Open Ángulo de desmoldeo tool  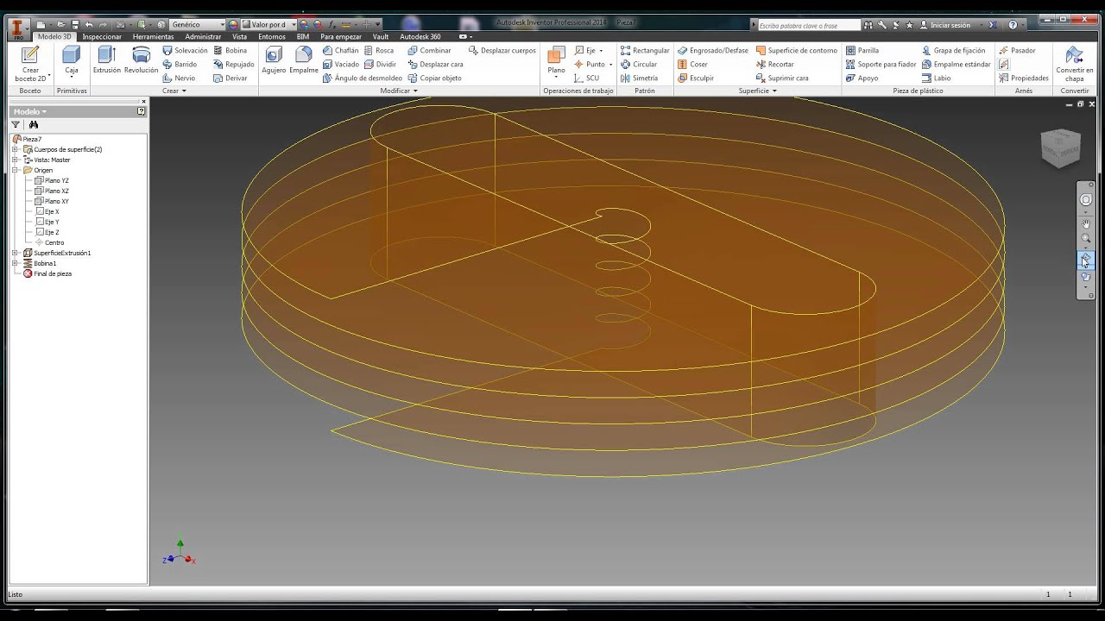363,78
